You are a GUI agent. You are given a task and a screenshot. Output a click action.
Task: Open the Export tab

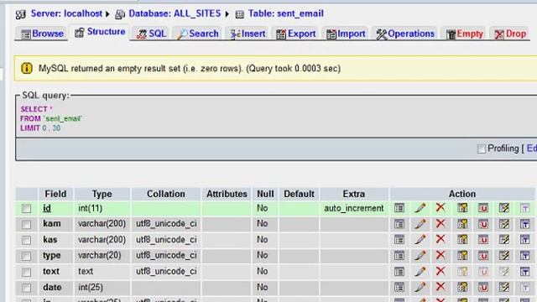[x=296, y=34]
